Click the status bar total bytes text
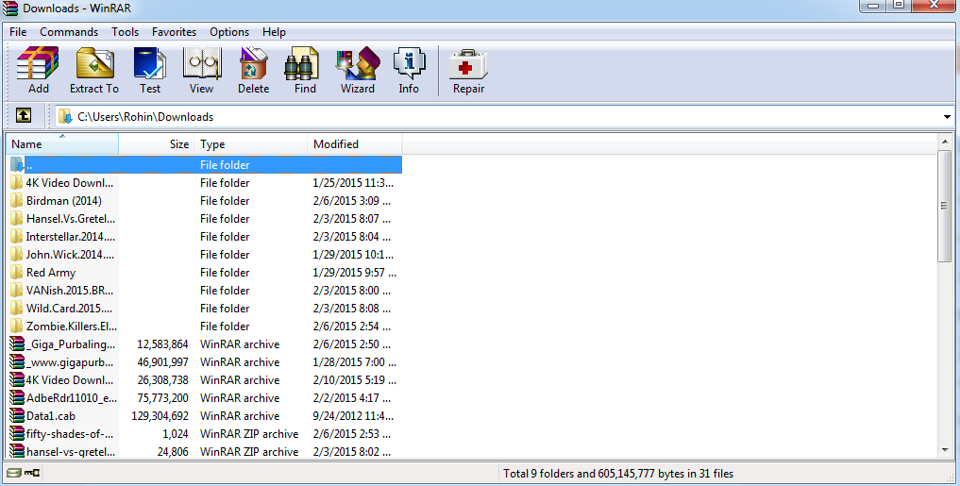Image resolution: width=960 pixels, height=486 pixels. [x=618, y=473]
